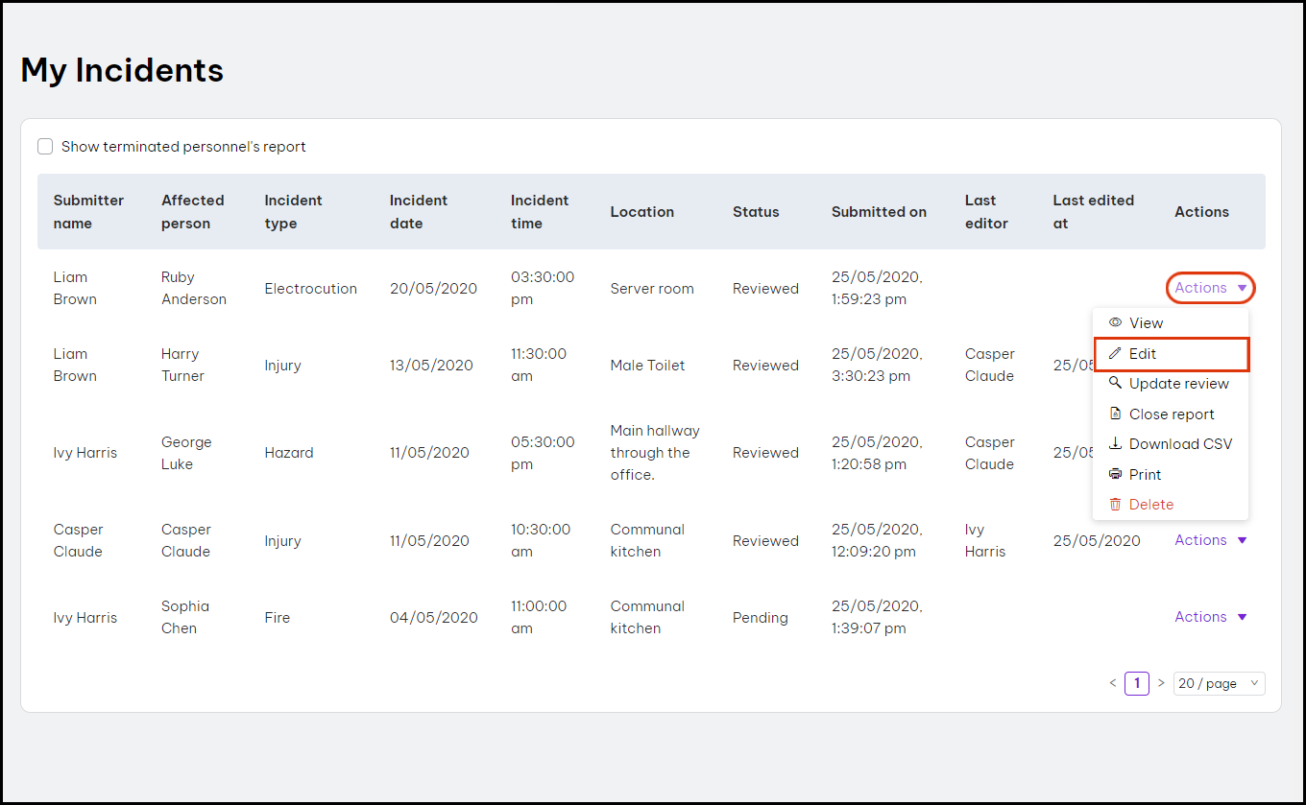1306x805 pixels.
Task: Click the Status column header
Action: coord(756,212)
